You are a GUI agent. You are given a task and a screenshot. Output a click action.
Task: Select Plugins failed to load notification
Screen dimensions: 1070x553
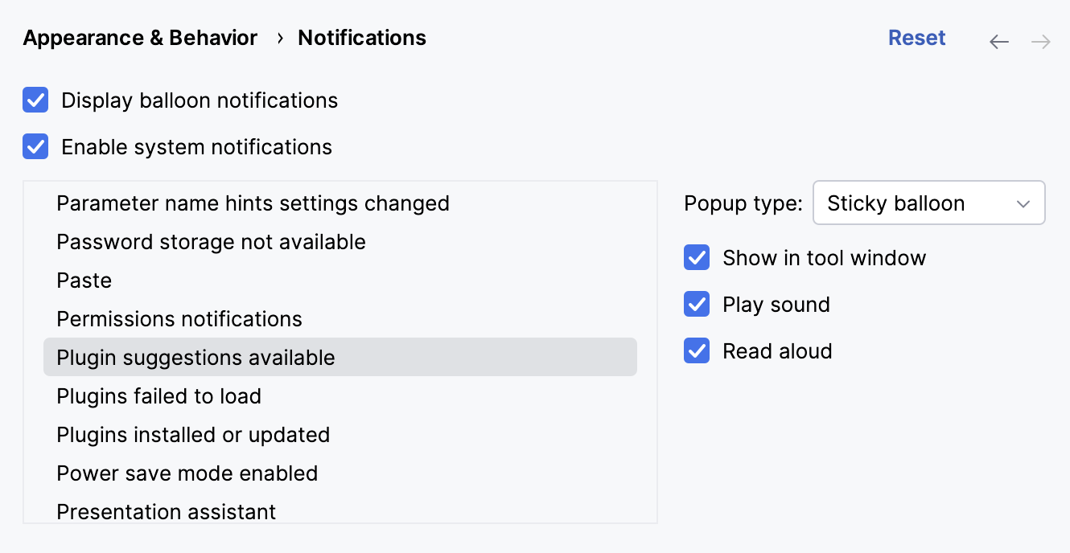[x=158, y=395]
